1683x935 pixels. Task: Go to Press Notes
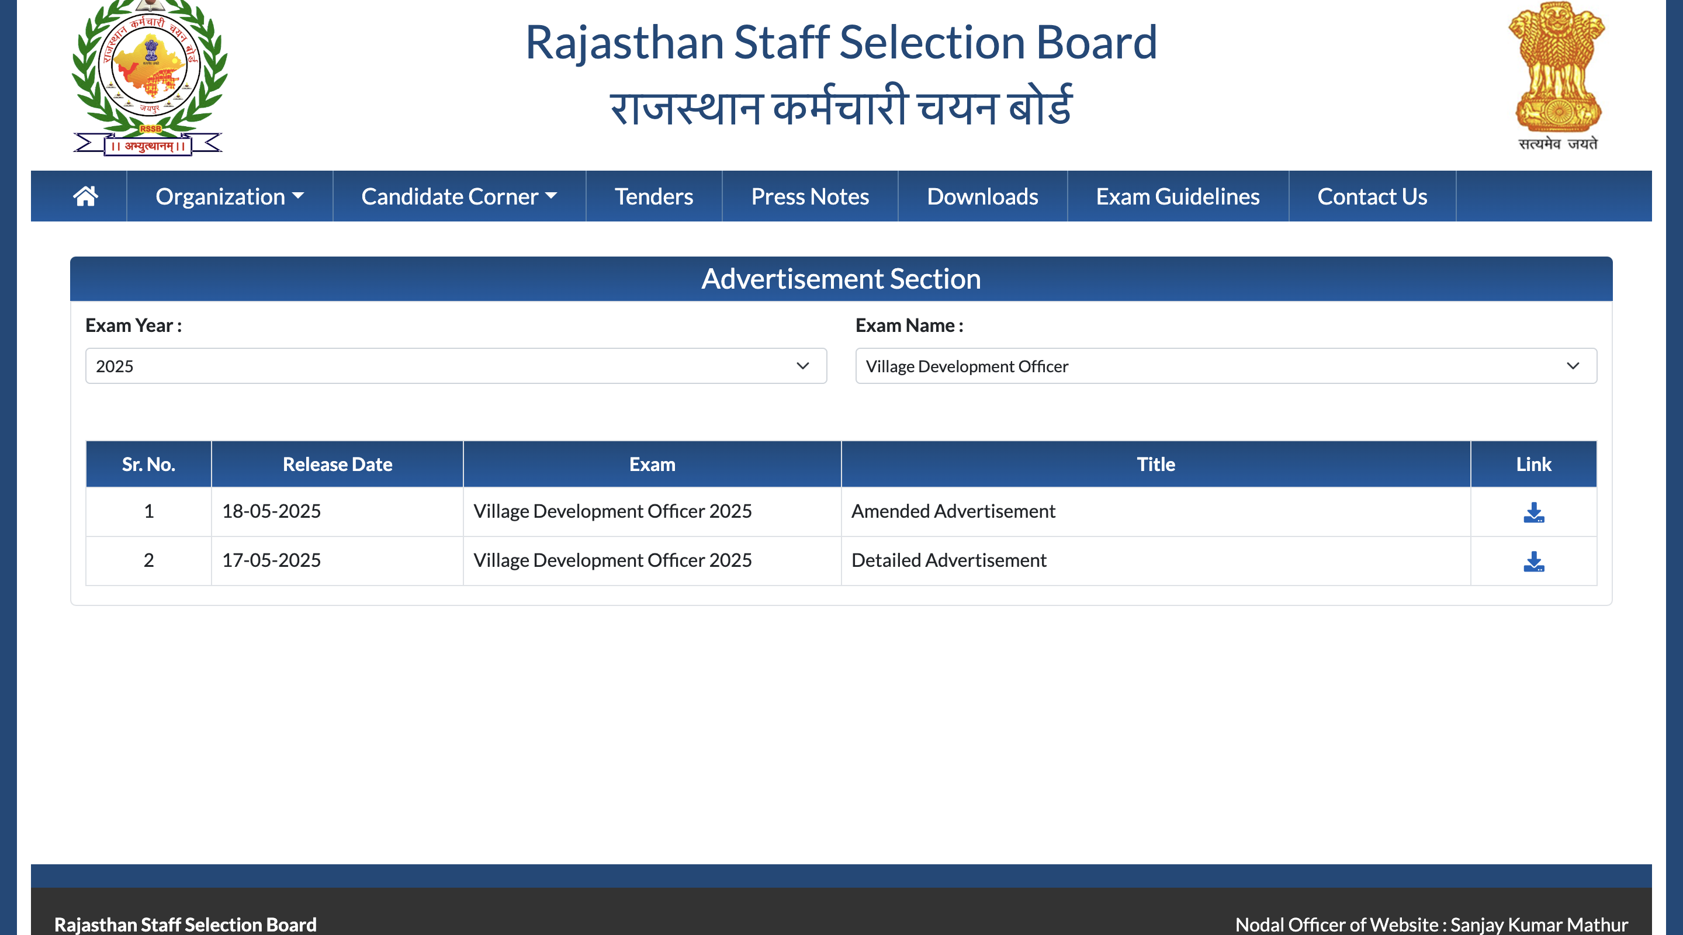[809, 196]
